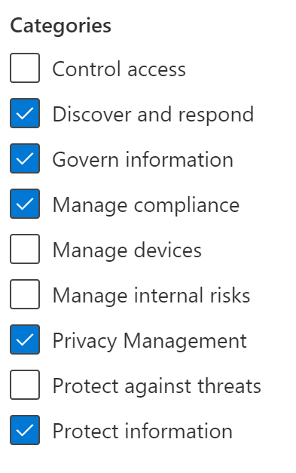Click the Protect information label text
Image resolution: width=296 pixels, height=473 pixels.
pyautogui.click(x=142, y=431)
